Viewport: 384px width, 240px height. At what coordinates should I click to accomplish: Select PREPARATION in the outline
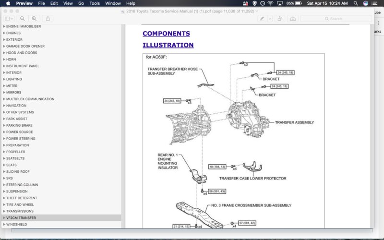(x=17, y=145)
